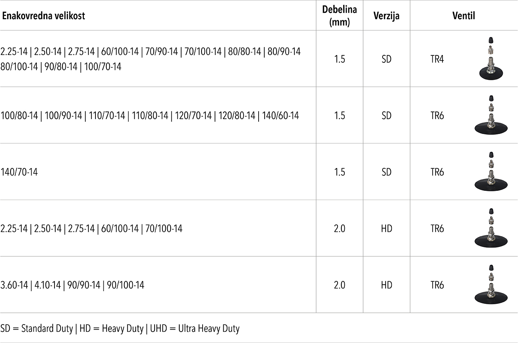
Task: Click the 2.0 thickness in the 3.60-14 row
Action: (x=339, y=285)
